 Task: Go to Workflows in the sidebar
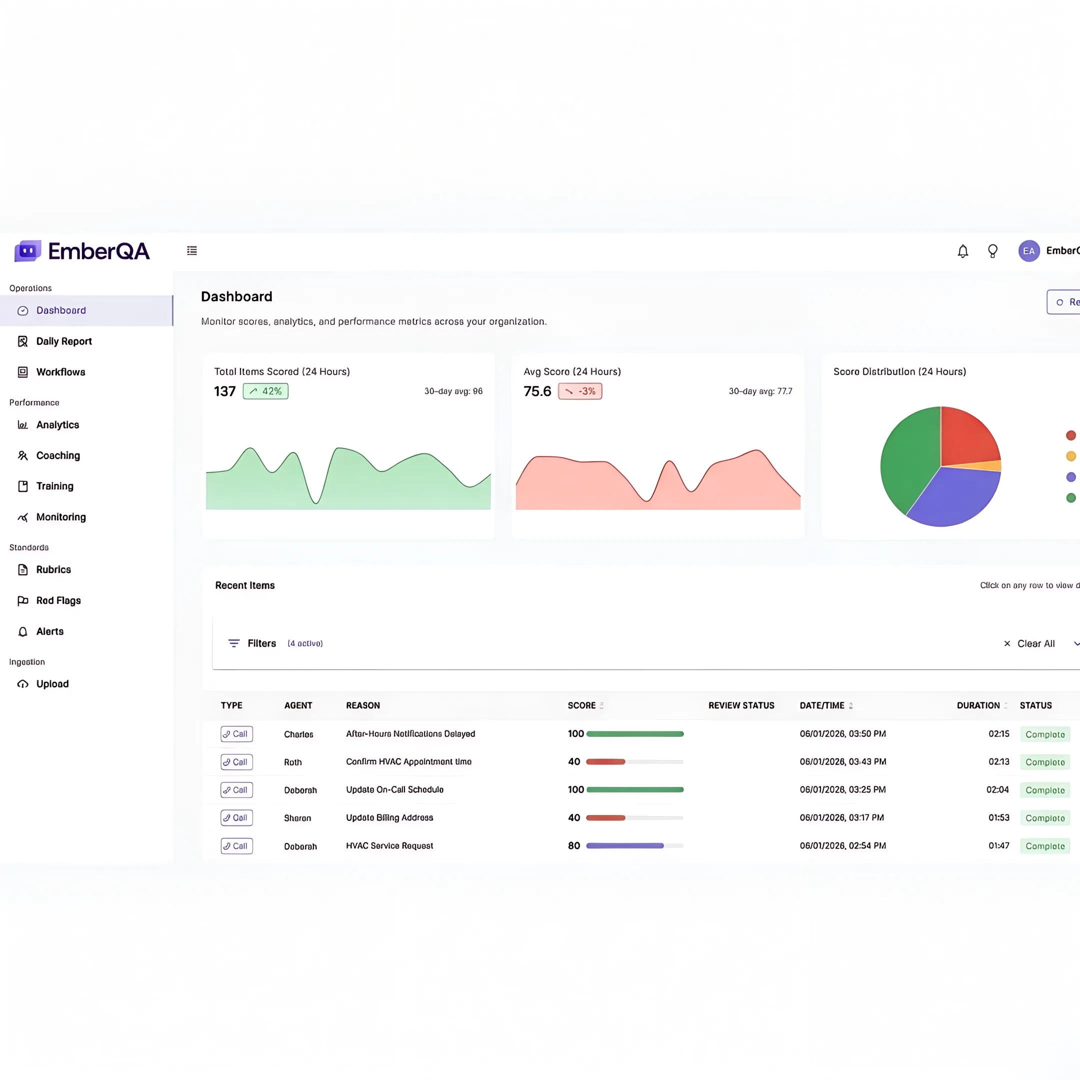coord(86,372)
